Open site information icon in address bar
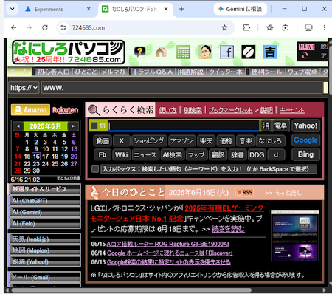Screen dimensions: 332x294 (63, 27)
